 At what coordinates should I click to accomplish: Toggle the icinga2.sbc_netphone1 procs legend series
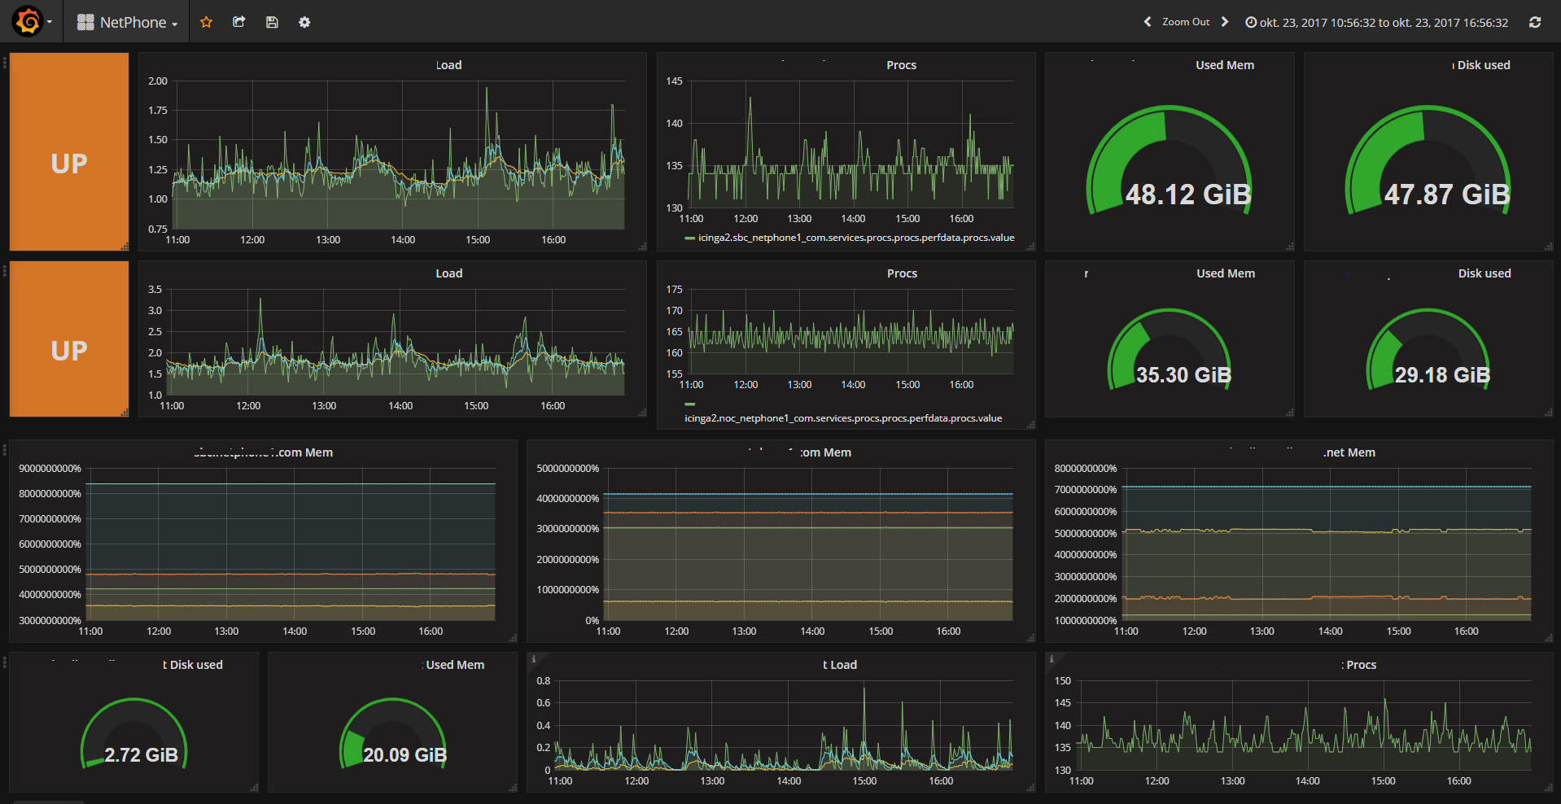click(855, 238)
